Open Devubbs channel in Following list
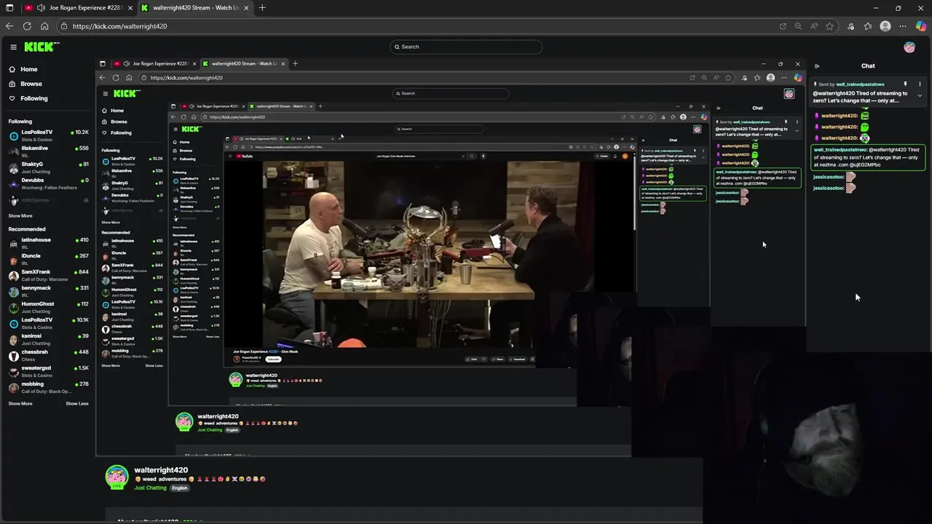This screenshot has height=524, width=932. (x=48, y=183)
